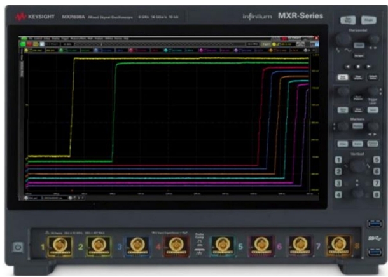Select channel 4 BNC input connector
This screenshot has height=277, width=388.
[x=176, y=246]
